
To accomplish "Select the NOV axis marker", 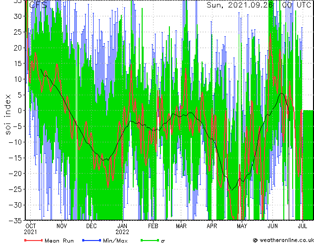I will [62, 226].
